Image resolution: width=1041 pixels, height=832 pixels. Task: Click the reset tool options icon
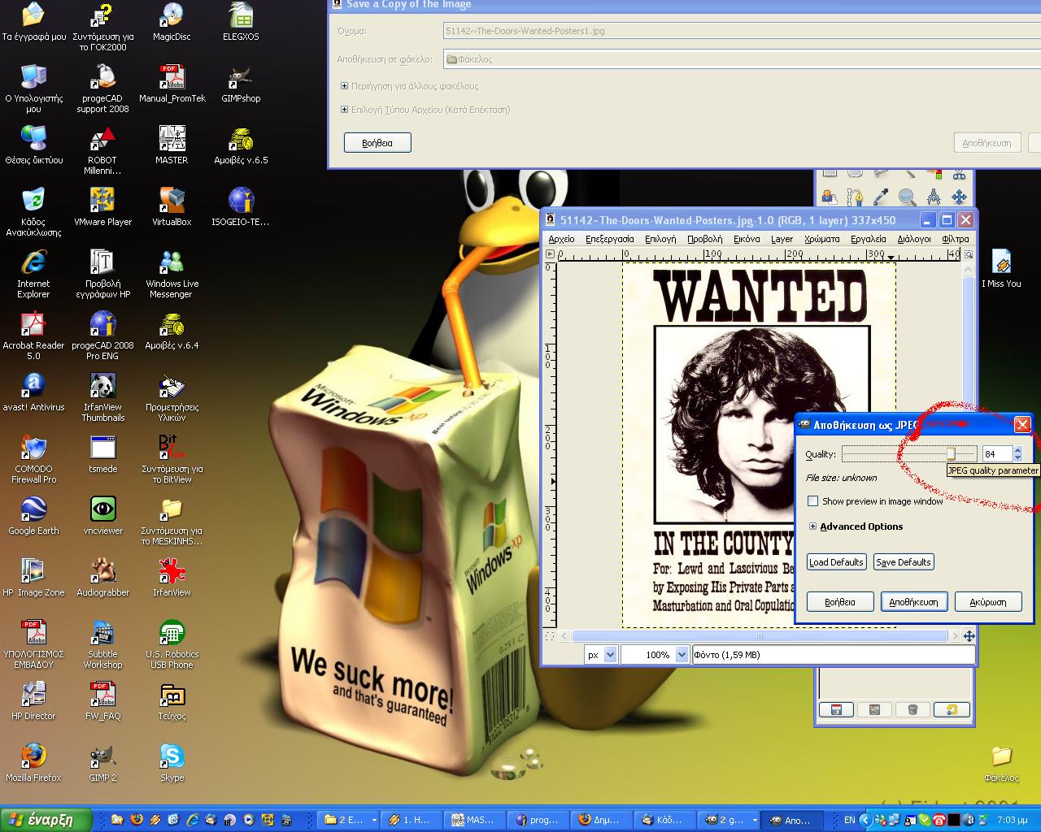[952, 709]
